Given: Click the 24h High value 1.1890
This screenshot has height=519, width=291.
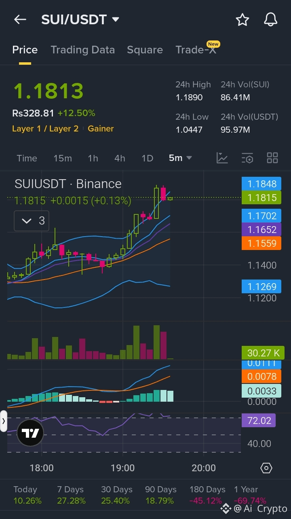Looking at the screenshot, I should pos(189,97).
